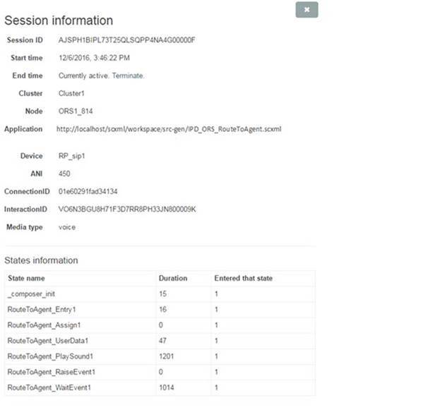The image size is (440, 410).
Task: Close the Session information dialog
Action: coord(307,10)
